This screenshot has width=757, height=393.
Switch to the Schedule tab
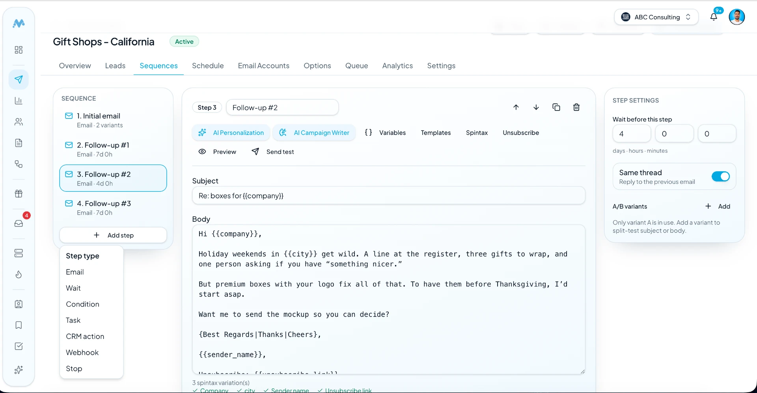208,66
